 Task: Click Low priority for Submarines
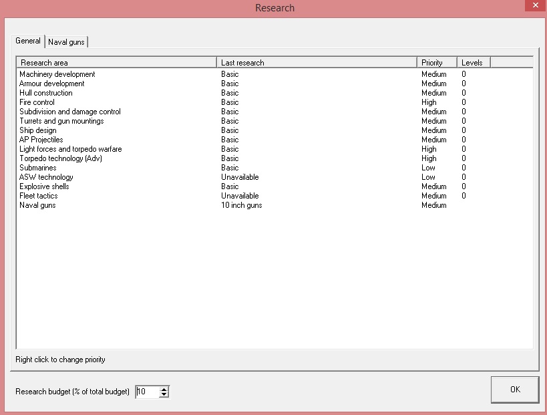coord(428,168)
